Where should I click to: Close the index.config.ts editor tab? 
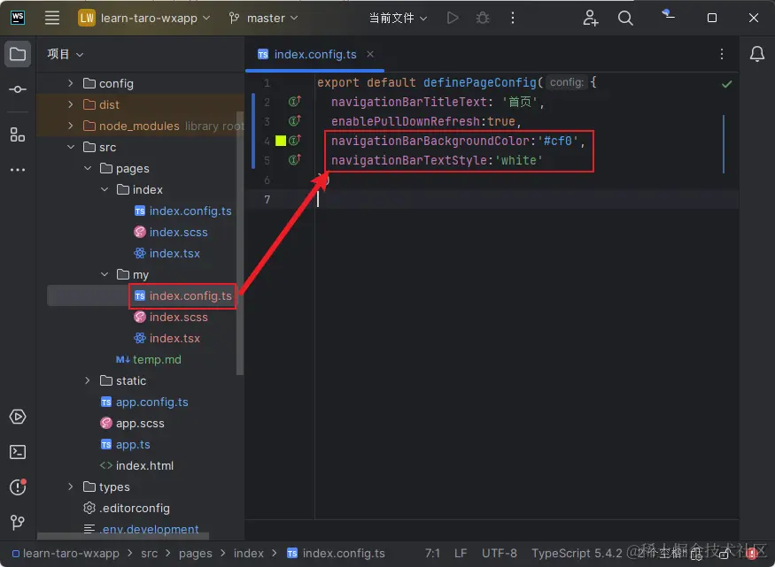click(370, 54)
